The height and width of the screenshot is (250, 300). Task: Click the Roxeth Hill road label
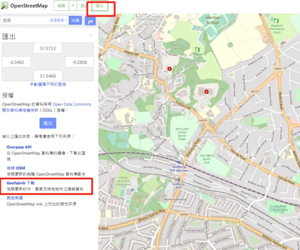pyautogui.click(x=131, y=53)
